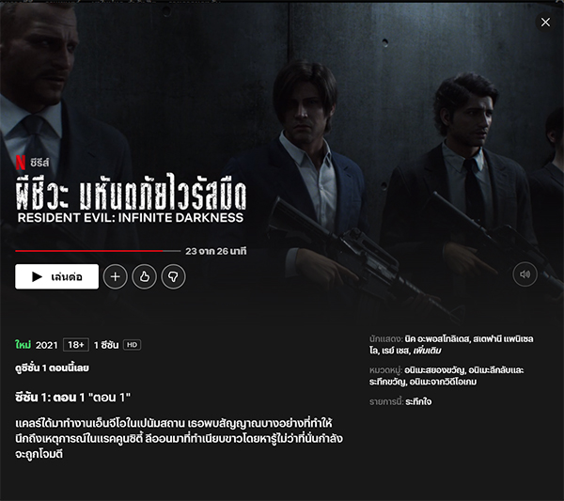The width and height of the screenshot is (564, 501).
Task: Close the title details dialog
Action: [x=545, y=23]
